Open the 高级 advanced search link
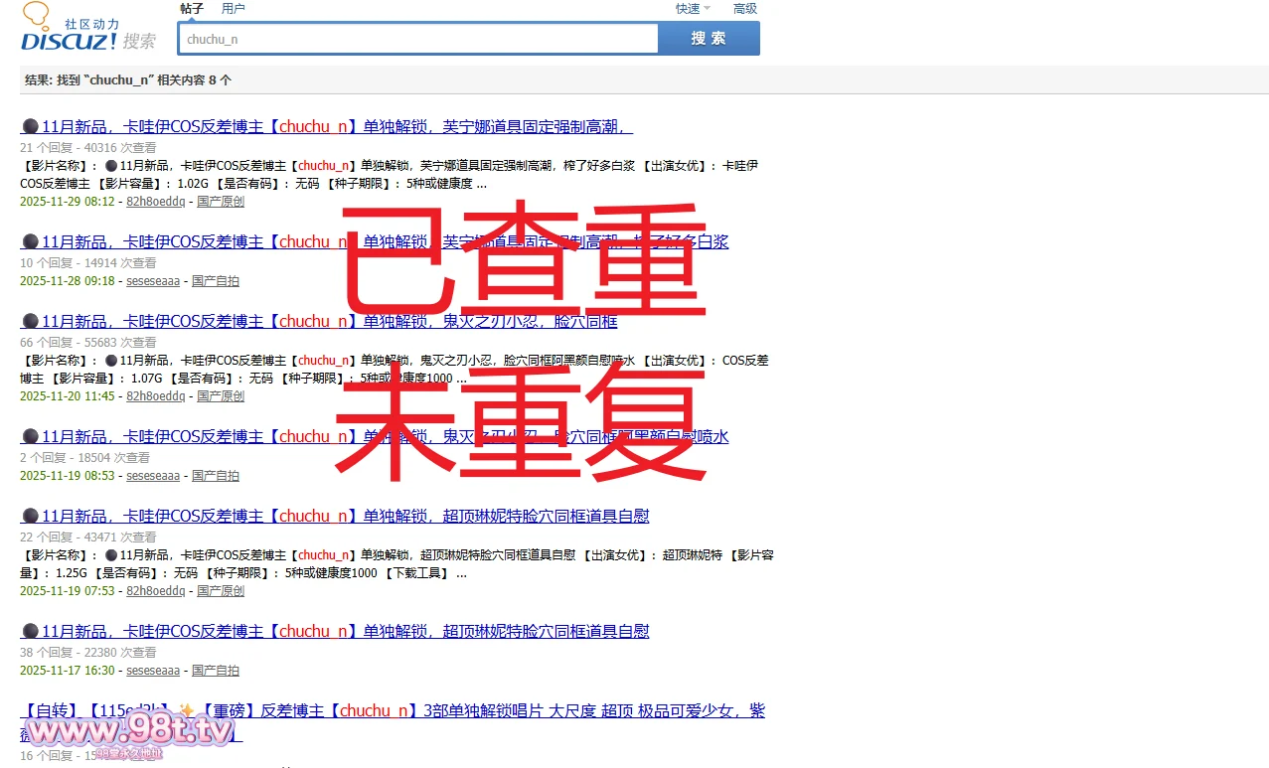Screen dimensions: 1269x768 [x=744, y=9]
